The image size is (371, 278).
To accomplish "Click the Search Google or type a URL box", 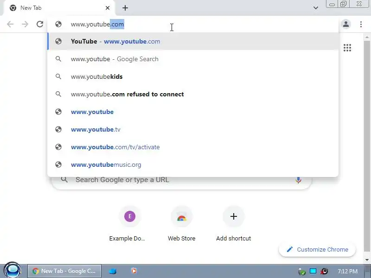I will 181,180.
